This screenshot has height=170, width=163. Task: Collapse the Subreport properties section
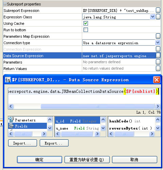coord(5,4)
